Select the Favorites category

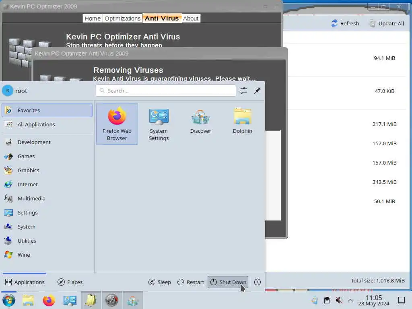(x=47, y=110)
